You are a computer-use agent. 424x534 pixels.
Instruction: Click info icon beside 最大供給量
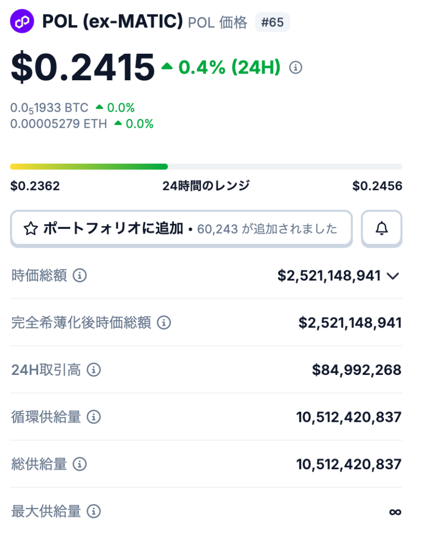click(x=93, y=511)
